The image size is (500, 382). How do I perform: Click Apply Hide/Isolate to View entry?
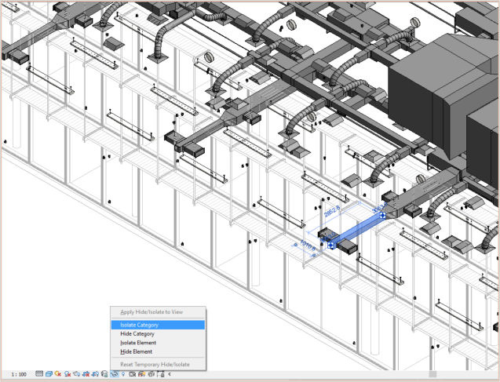[158, 312]
